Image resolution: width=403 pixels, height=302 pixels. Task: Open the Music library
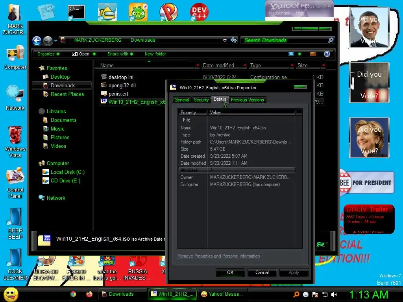coord(57,129)
